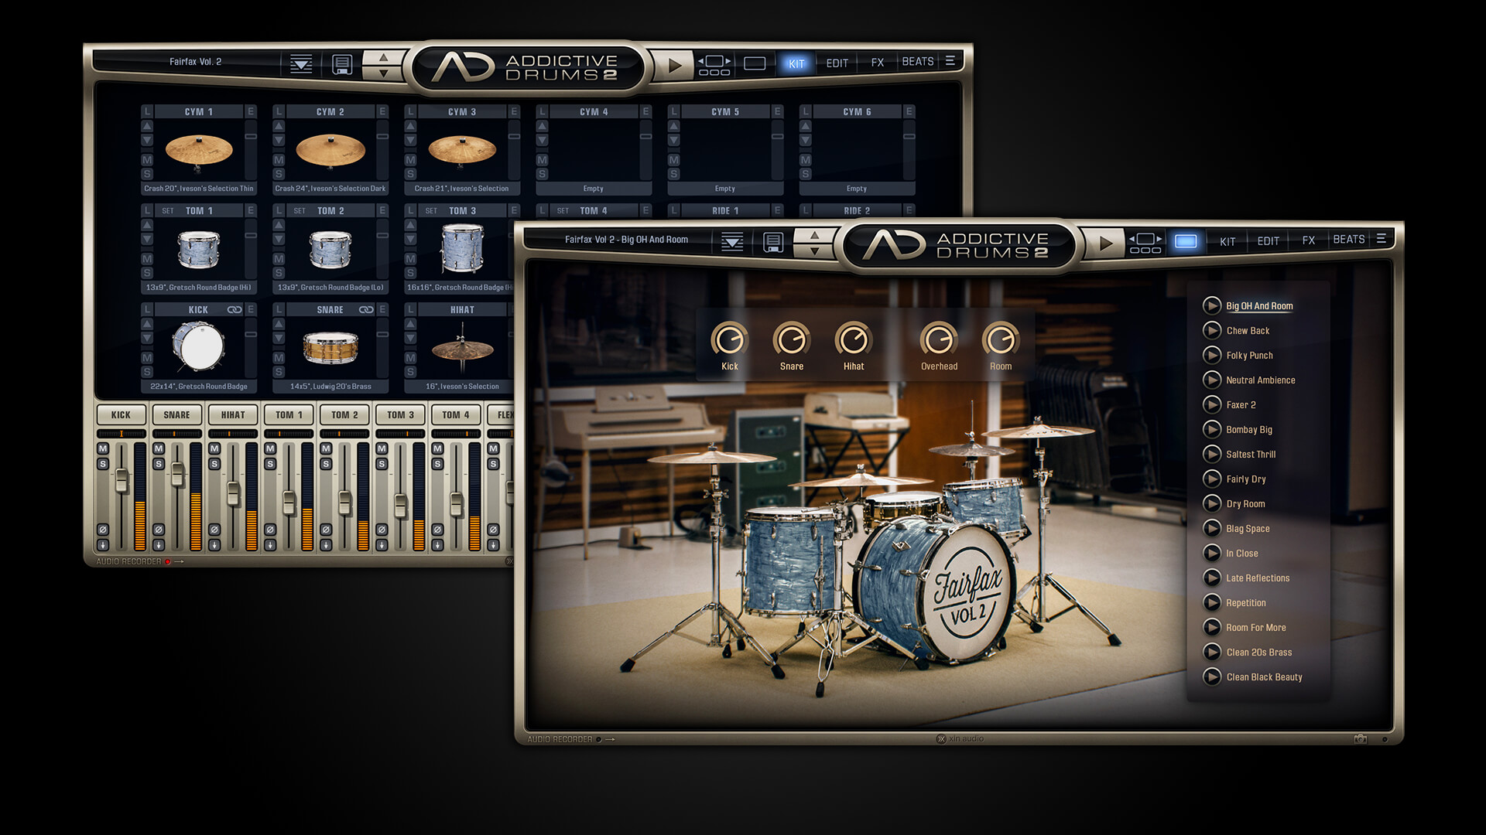Click camera icon at front window bottom
This screenshot has width=1486, height=835.
click(1361, 739)
